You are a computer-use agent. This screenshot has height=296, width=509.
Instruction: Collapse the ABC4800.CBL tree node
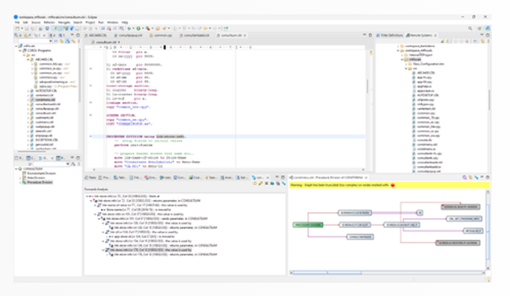[x=27, y=59]
